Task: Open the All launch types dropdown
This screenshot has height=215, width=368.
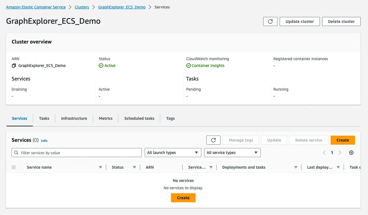Action: click(x=173, y=153)
